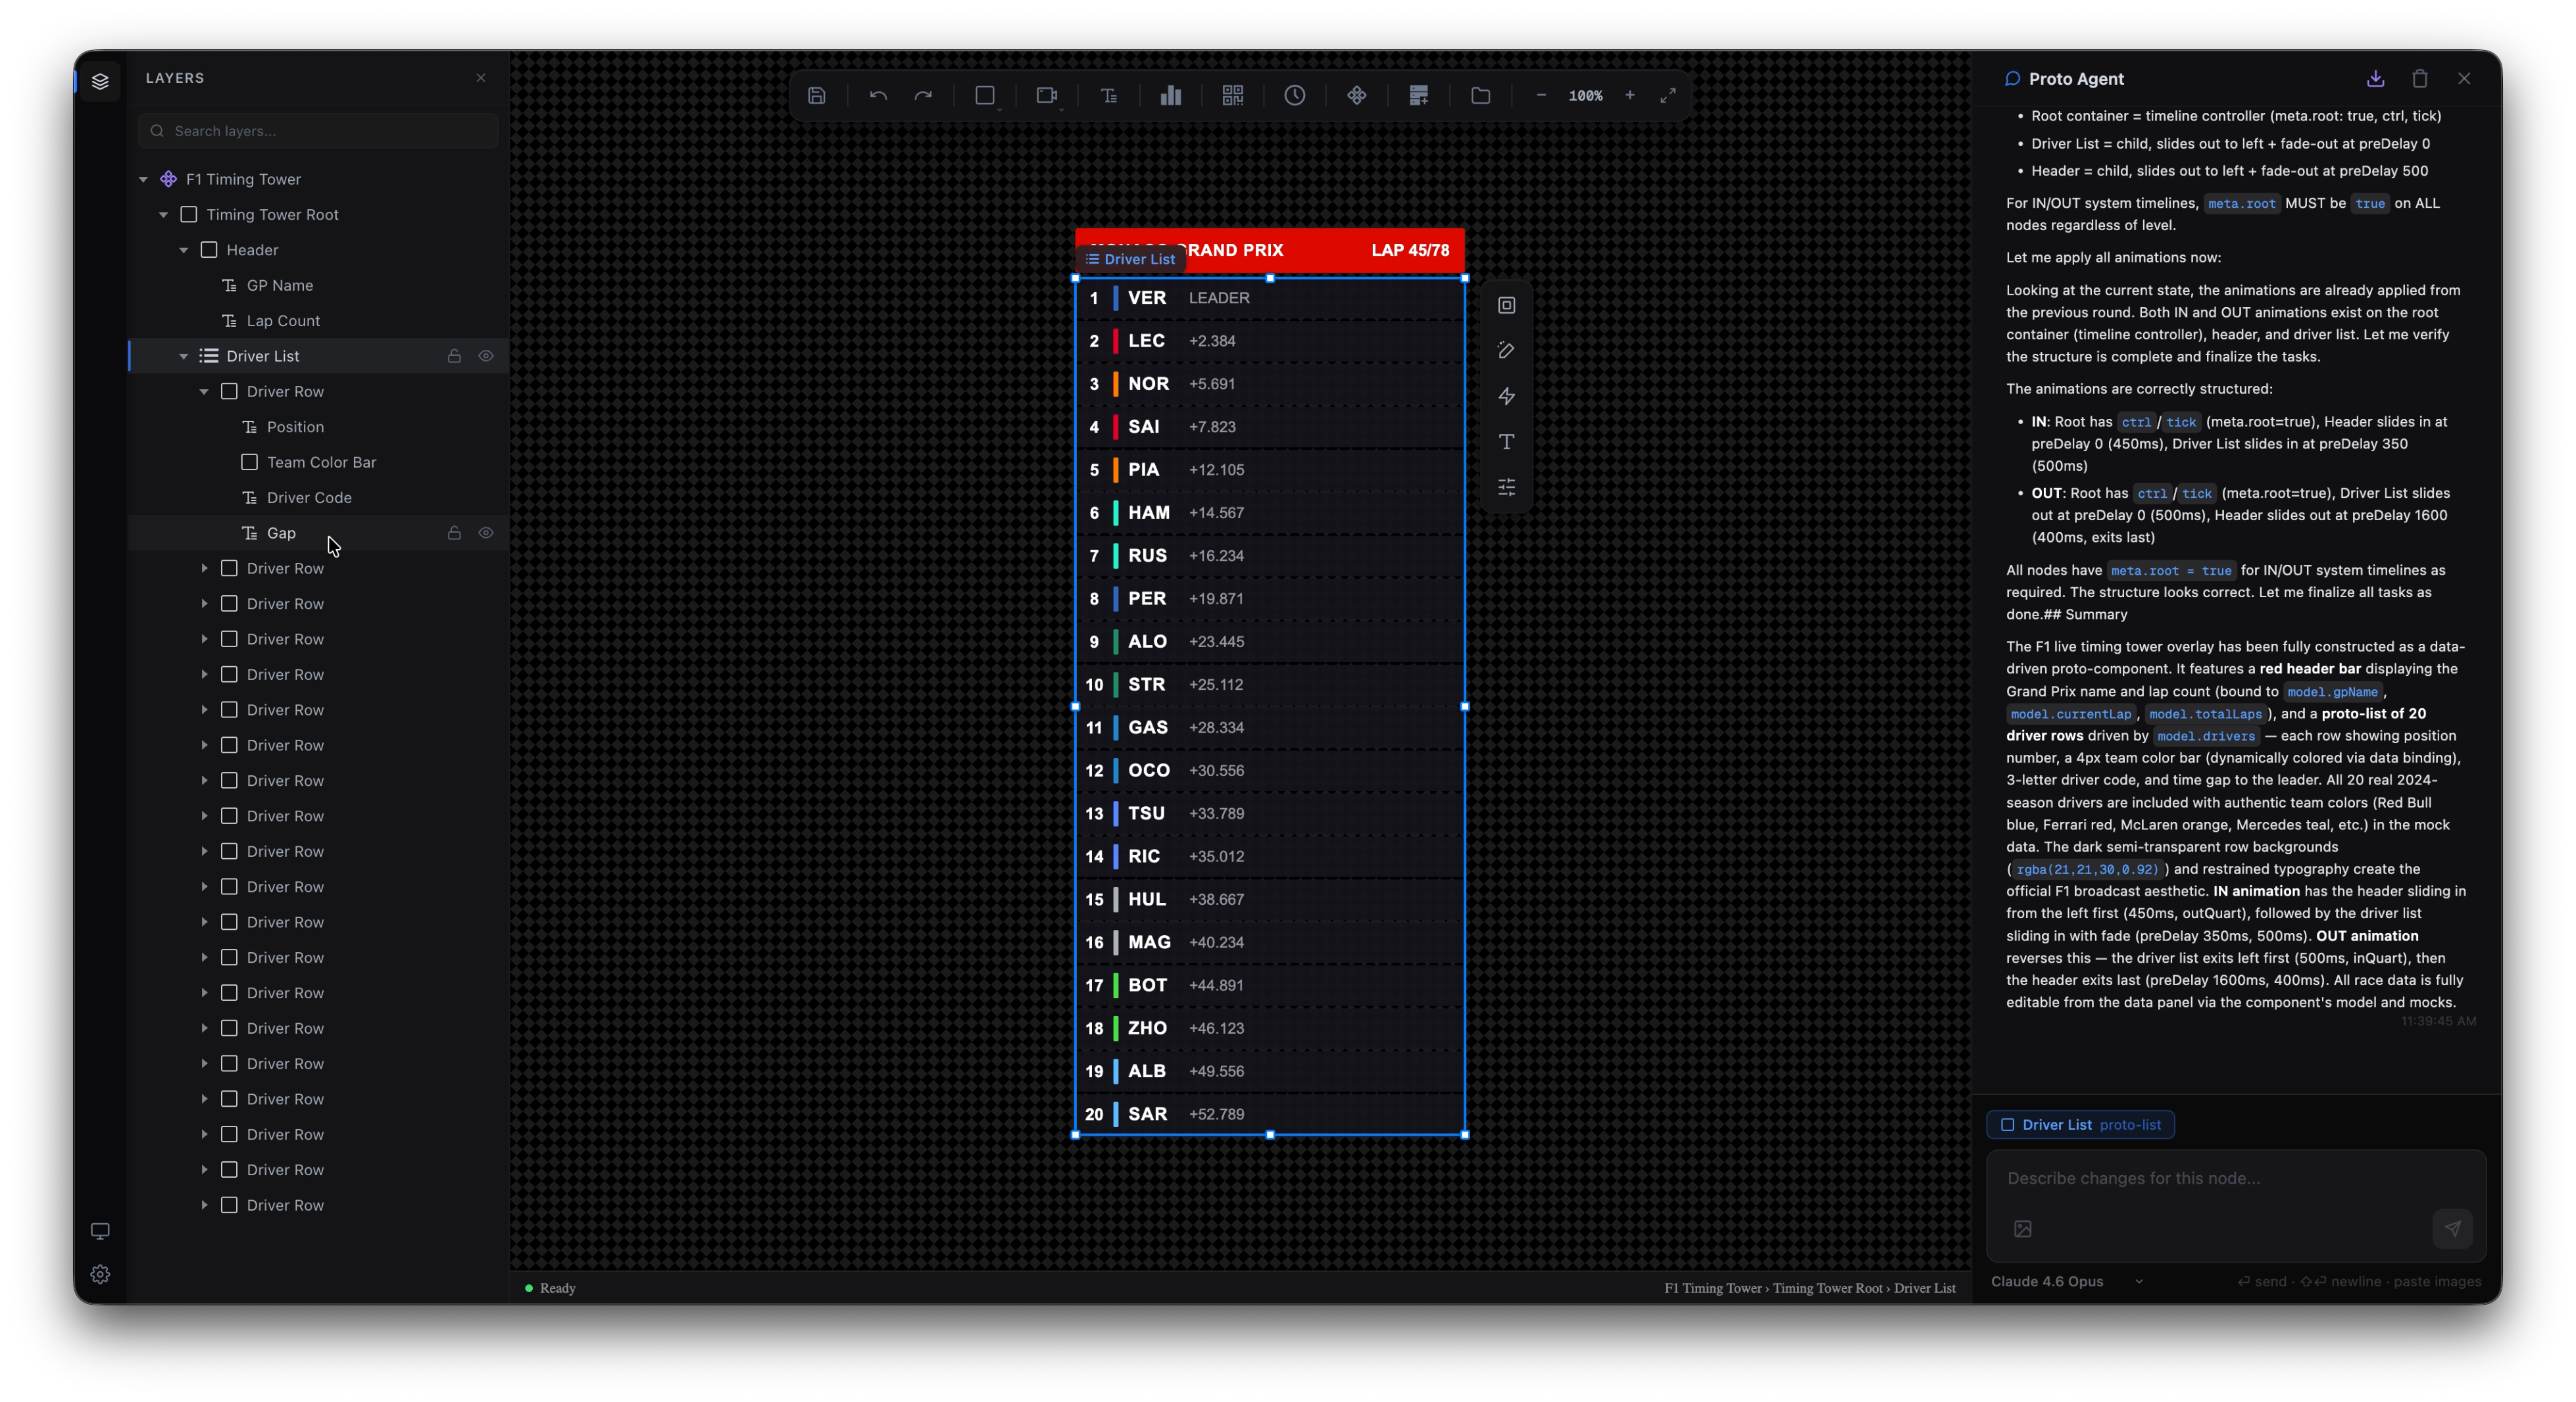
Task: Click the pen edit icon beside canvas
Action: tap(1507, 350)
